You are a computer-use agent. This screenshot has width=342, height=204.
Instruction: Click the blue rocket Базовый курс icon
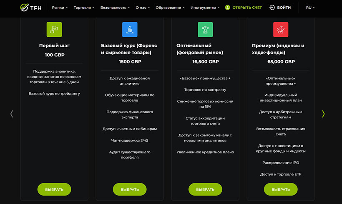[130, 30]
